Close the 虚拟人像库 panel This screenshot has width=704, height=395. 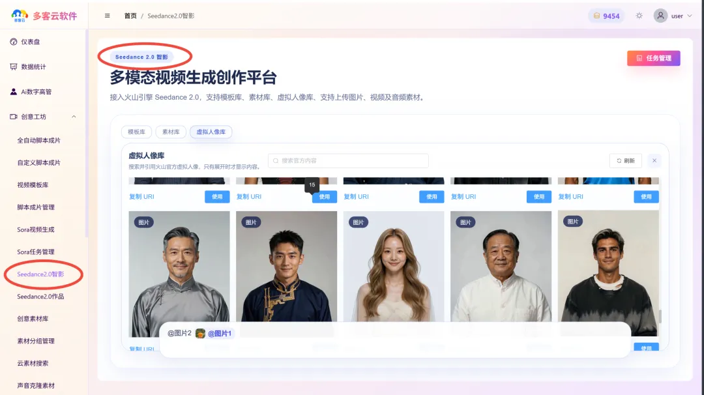coord(654,161)
